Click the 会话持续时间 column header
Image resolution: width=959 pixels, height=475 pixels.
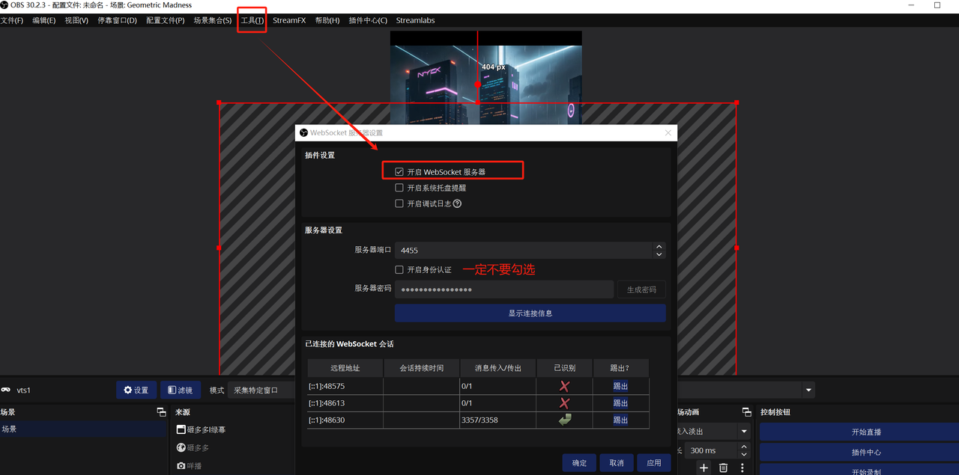click(x=421, y=368)
